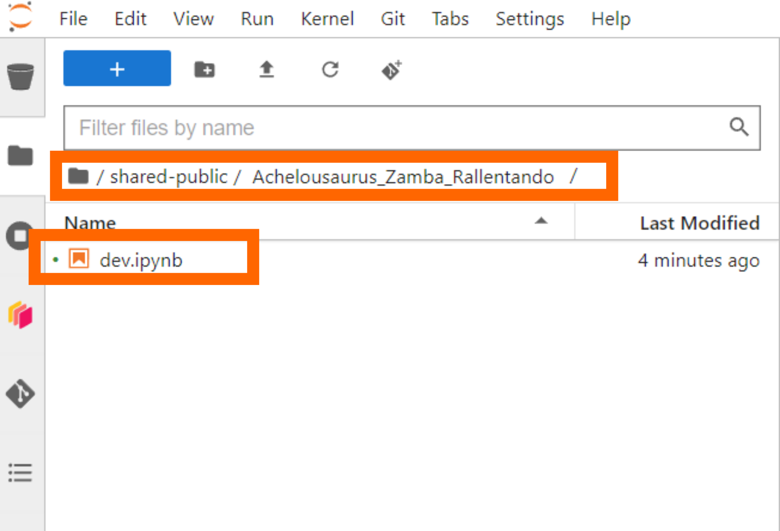Go to root via breadcrumb folder icon

pyautogui.click(x=78, y=176)
